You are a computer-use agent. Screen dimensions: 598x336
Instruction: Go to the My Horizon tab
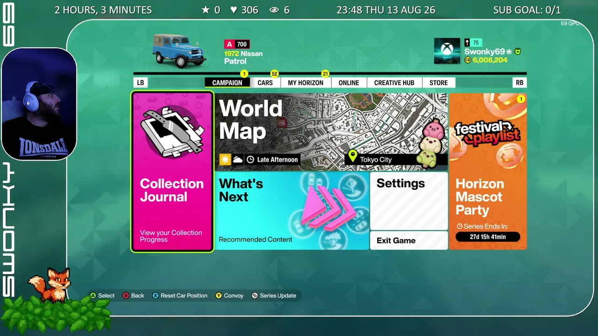pyautogui.click(x=306, y=83)
